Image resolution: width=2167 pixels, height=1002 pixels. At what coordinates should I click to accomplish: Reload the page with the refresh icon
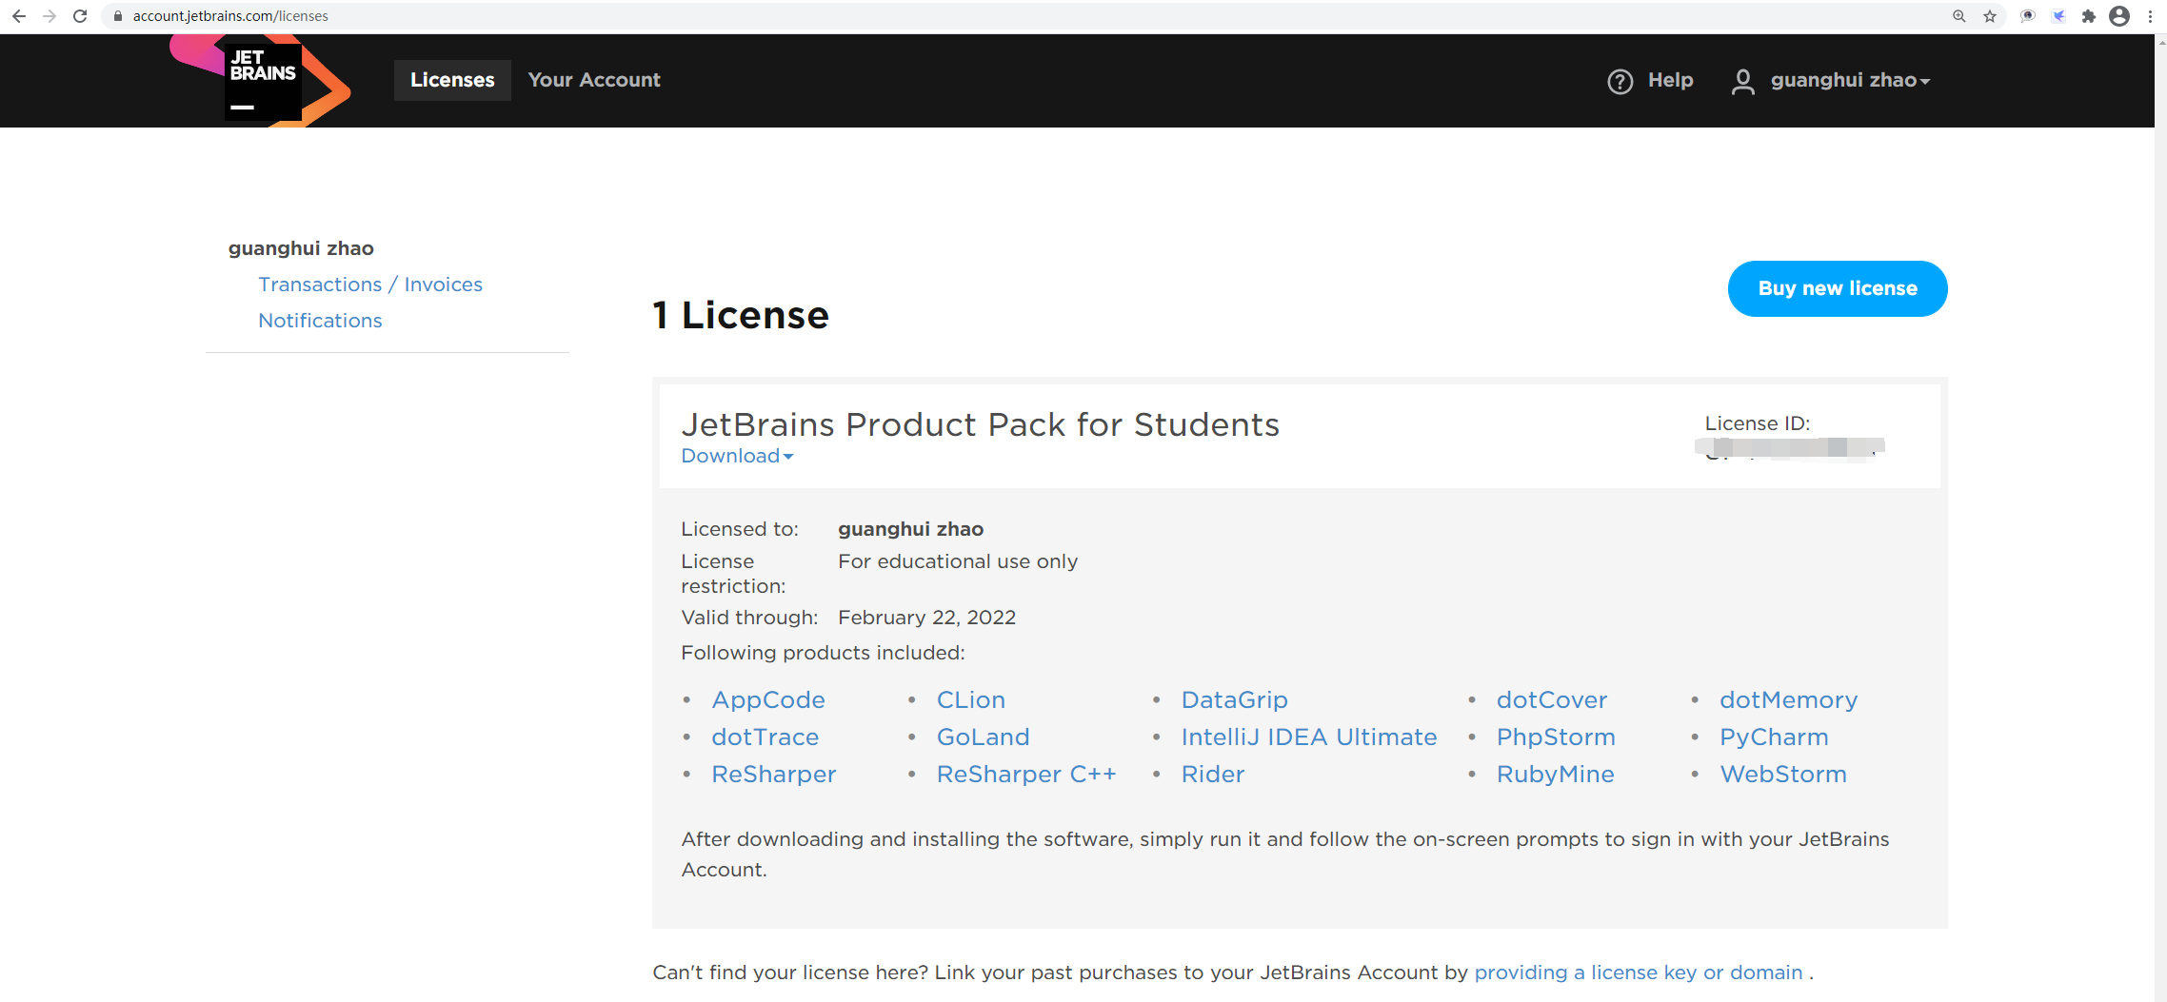pos(80,16)
